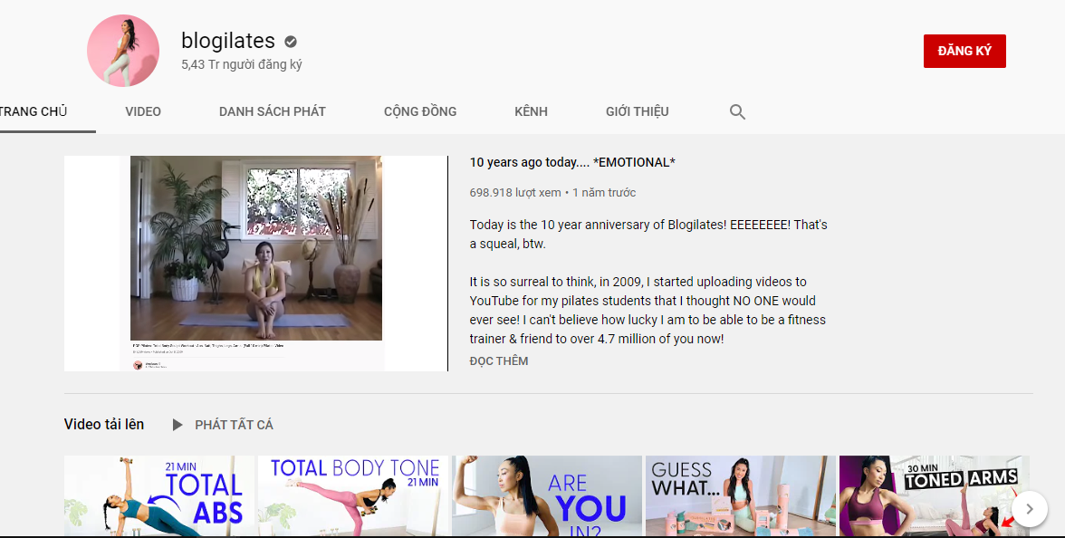Expand description with ĐỌC THÊM
Viewport: 1065px width, 538px height.
click(x=498, y=361)
